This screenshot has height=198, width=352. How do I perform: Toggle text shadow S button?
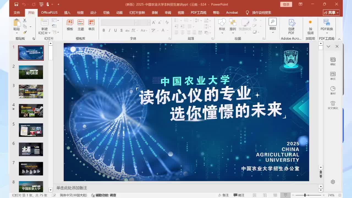122,30
